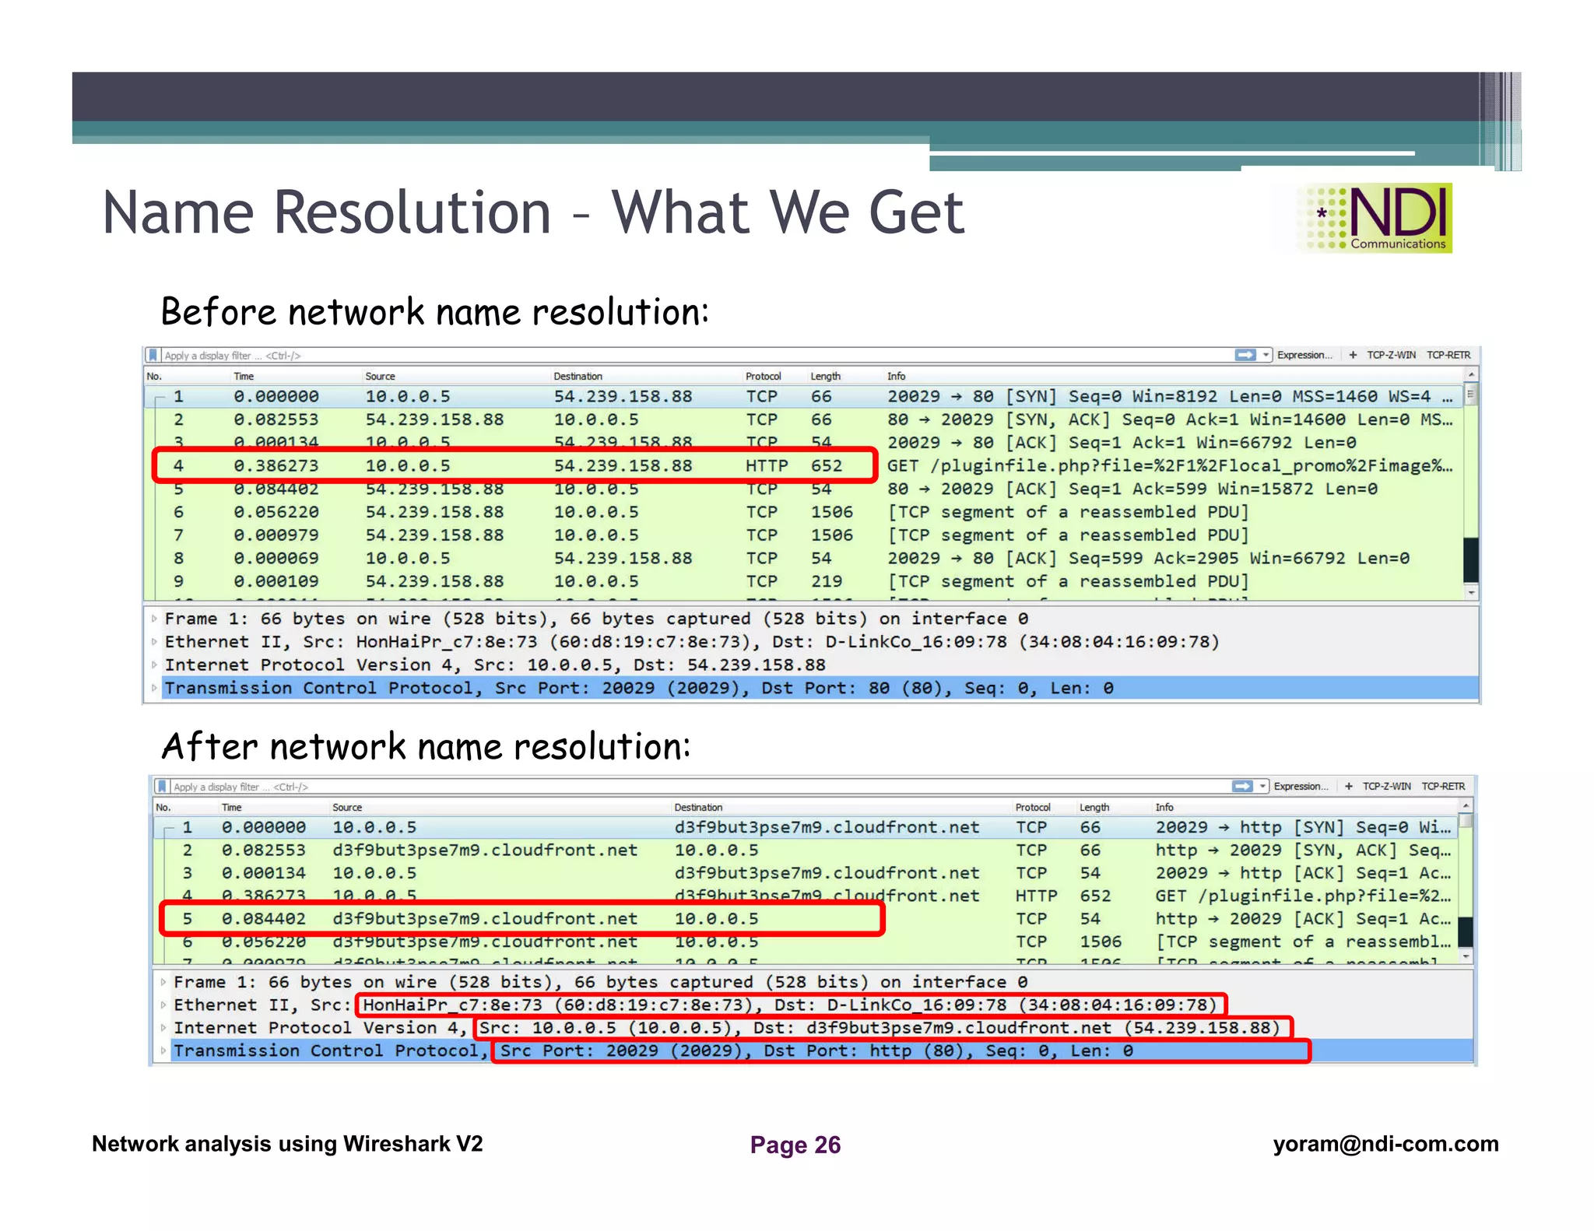Screen dimensions: 1594x1231
Task: Expand the Frame 1 tree row in top details pane
Action: (x=154, y=619)
